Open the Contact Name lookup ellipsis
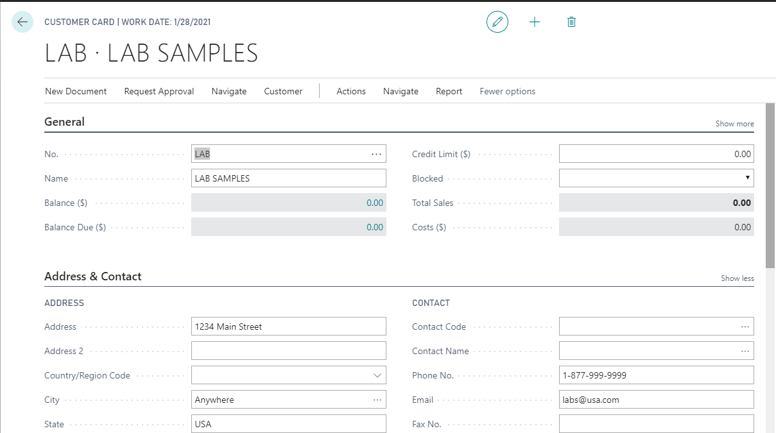Screen dimensions: 776x433 tap(745, 350)
